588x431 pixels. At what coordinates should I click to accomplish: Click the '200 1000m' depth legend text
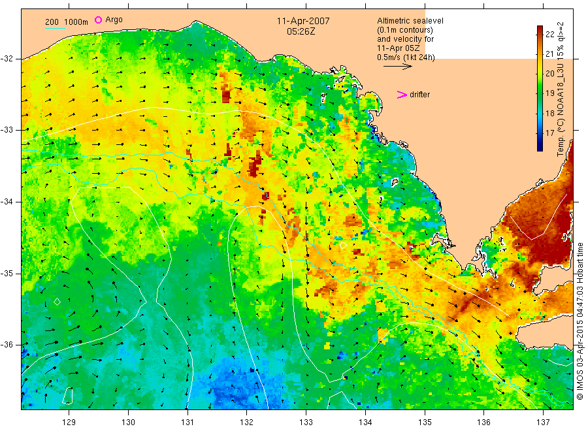click(67, 22)
